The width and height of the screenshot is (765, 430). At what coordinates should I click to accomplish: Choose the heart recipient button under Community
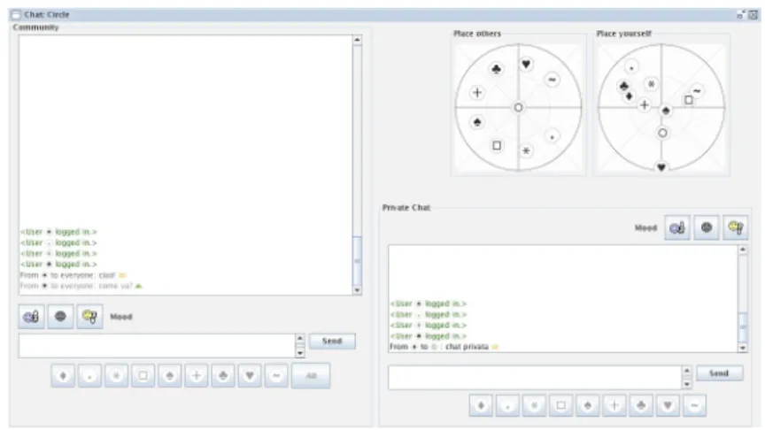(x=250, y=376)
